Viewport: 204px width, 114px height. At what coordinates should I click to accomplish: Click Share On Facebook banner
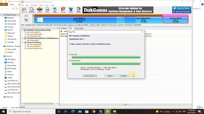pyautogui.click(x=182, y=12)
